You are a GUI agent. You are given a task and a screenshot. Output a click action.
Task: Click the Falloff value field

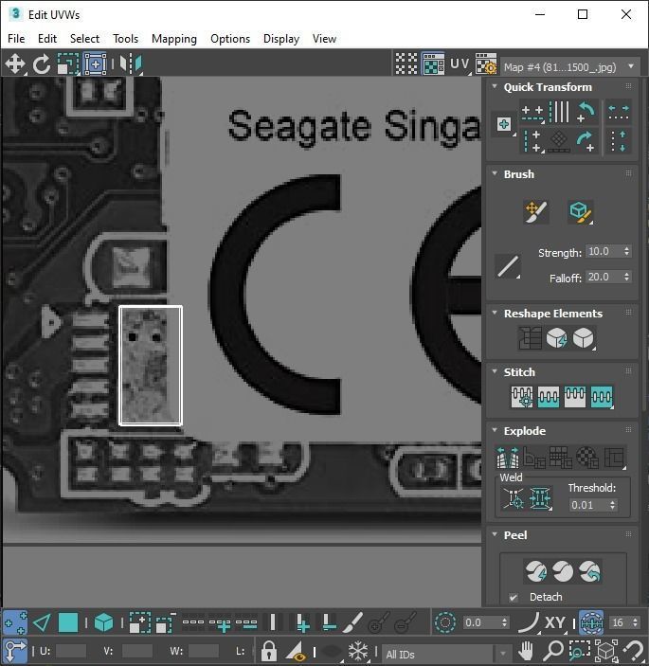click(604, 277)
